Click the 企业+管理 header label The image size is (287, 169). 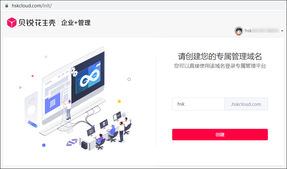(76, 23)
